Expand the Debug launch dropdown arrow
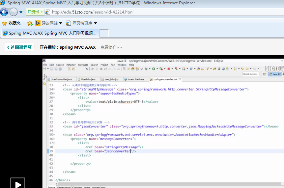 coord(150,69)
